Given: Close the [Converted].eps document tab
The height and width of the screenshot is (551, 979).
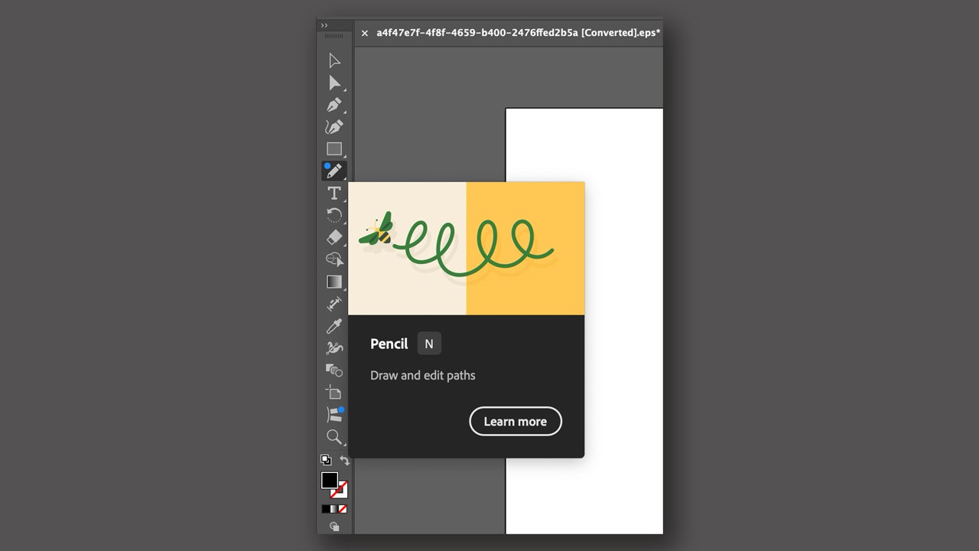Looking at the screenshot, I should (x=365, y=33).
